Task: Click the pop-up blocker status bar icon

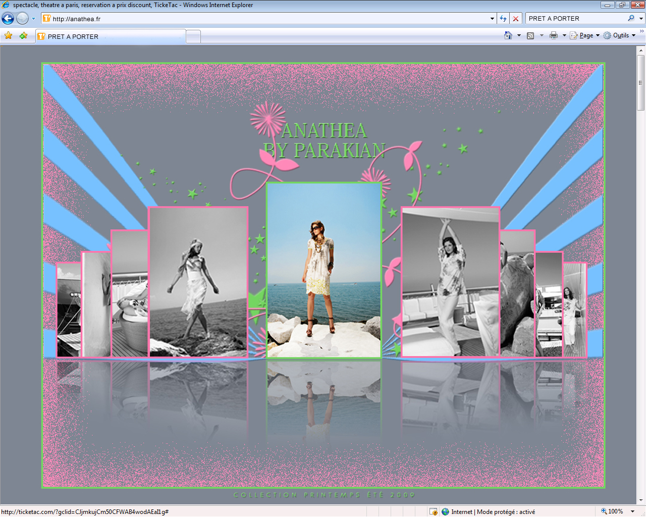Action: click(433, 511)
